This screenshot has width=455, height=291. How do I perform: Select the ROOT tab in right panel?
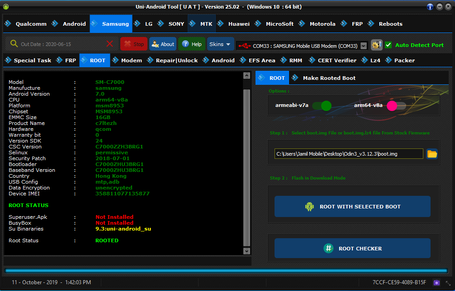(272, 78)
